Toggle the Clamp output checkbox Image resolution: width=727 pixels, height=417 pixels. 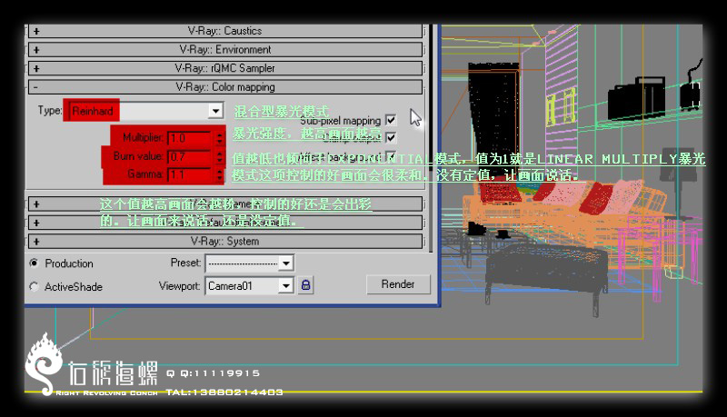pyautogui.click(x=391, y=137)
